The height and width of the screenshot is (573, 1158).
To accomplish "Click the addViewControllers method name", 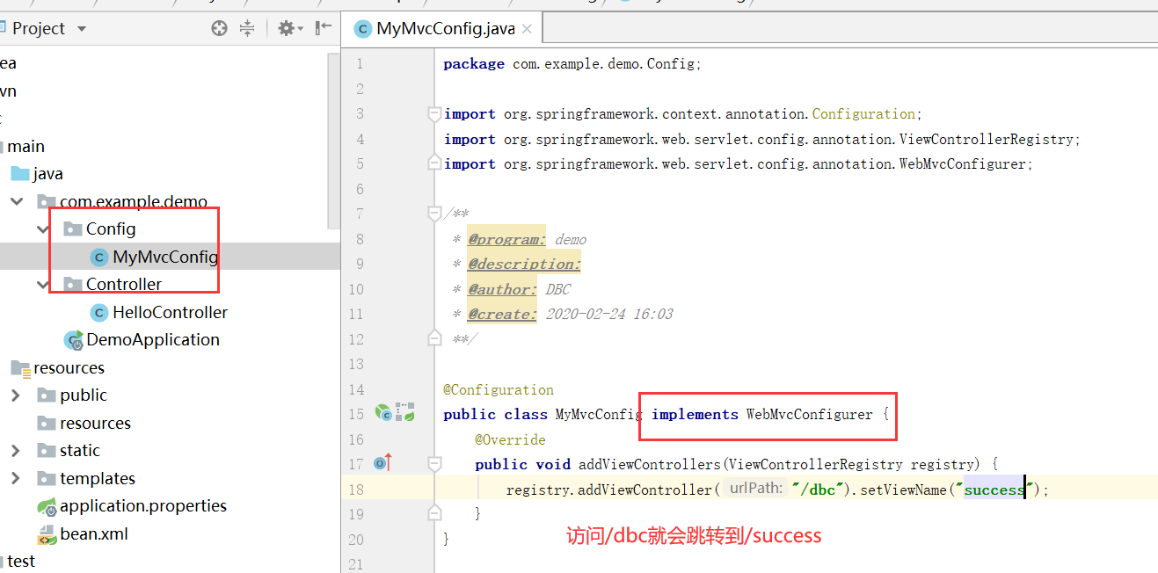I will (x=650, y=464).
